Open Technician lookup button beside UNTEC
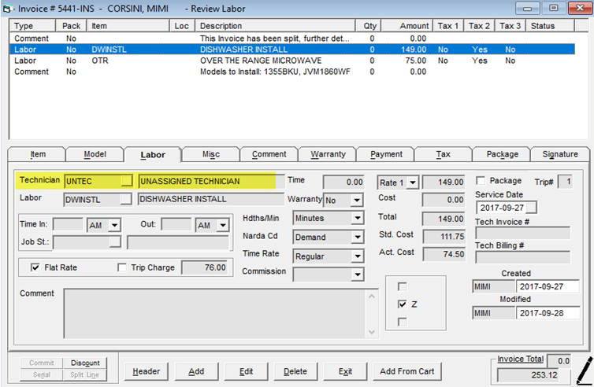Viewport: 594px width, 387px height. coord(127,180)
